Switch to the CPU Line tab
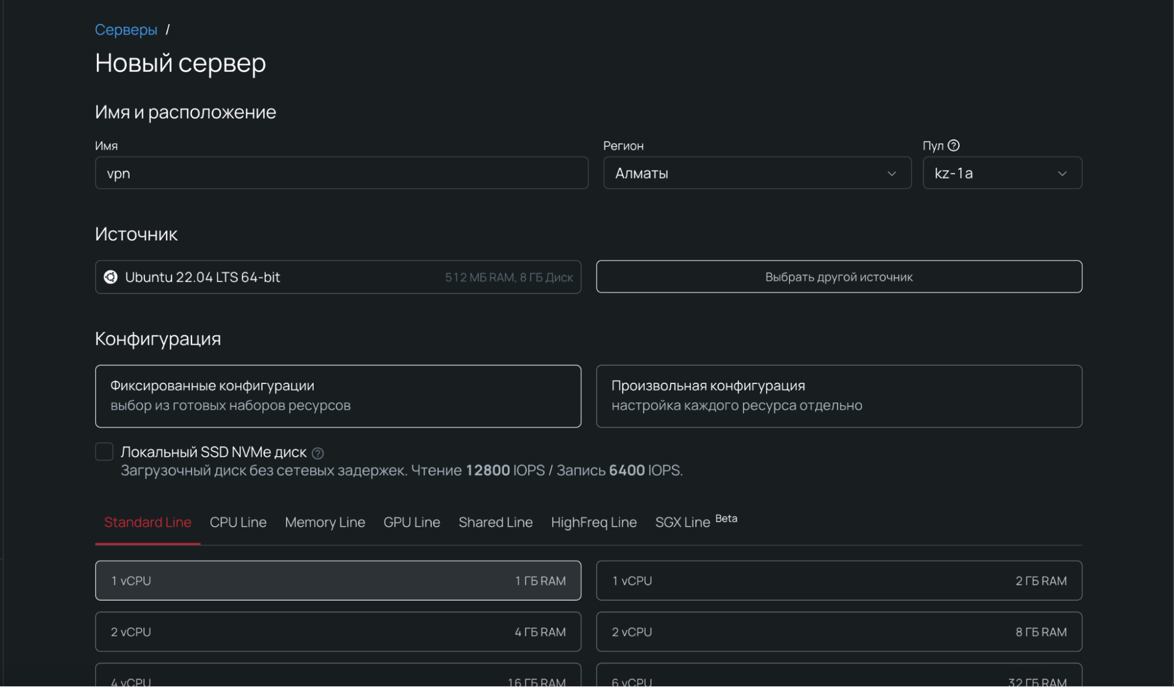The height and width of the screenshot is (687, 1174). (x=238, y=522)
